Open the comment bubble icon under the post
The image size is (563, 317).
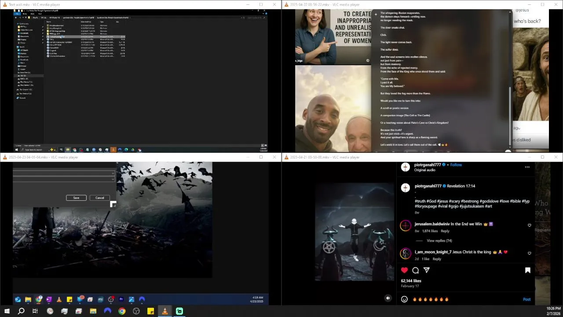click(415, 270)
